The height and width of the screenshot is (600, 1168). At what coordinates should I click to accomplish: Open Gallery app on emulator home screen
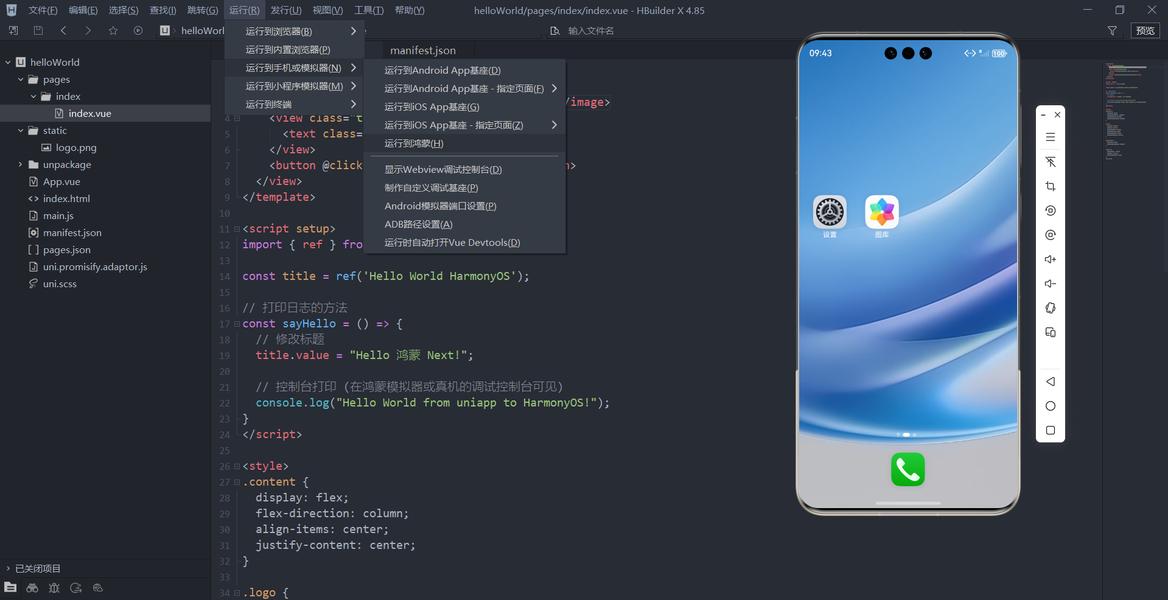882,212
